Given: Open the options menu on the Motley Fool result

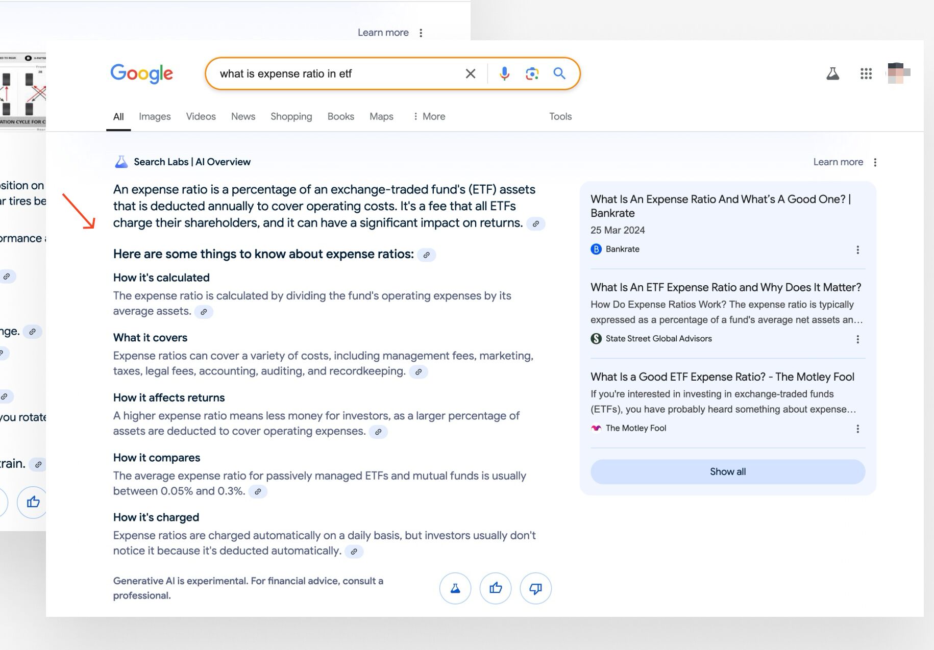Looking at the screenshot, I should (858, 429).
